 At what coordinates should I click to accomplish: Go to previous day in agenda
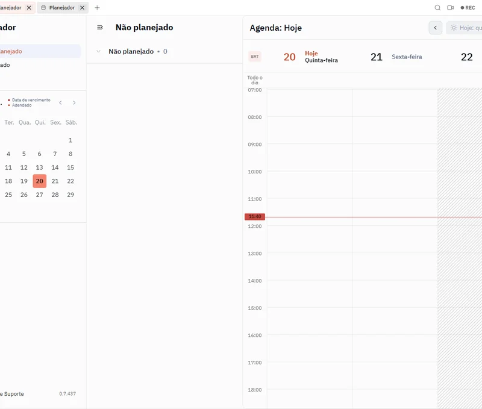(x=435, y=28)
